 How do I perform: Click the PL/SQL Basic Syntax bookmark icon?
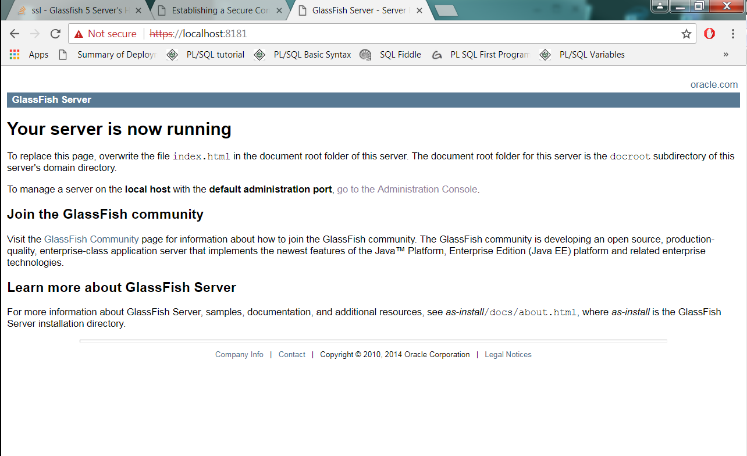259,55
